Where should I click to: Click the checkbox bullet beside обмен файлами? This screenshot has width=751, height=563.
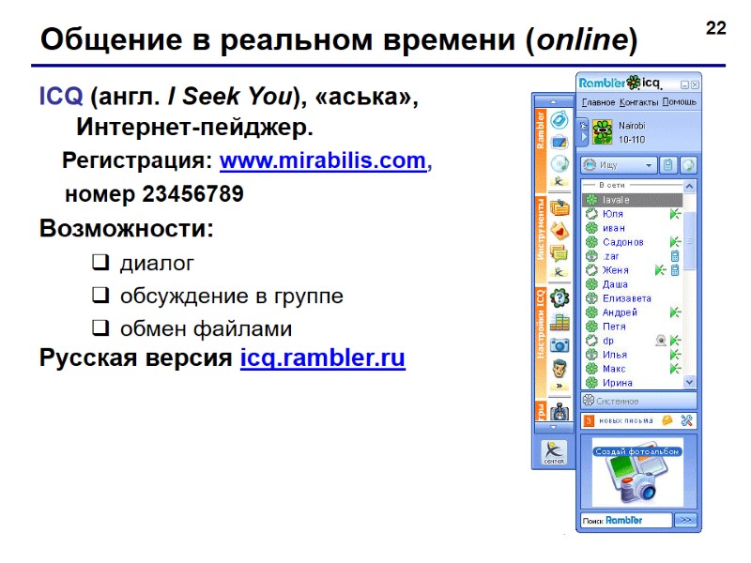click(x=100, y=327)
